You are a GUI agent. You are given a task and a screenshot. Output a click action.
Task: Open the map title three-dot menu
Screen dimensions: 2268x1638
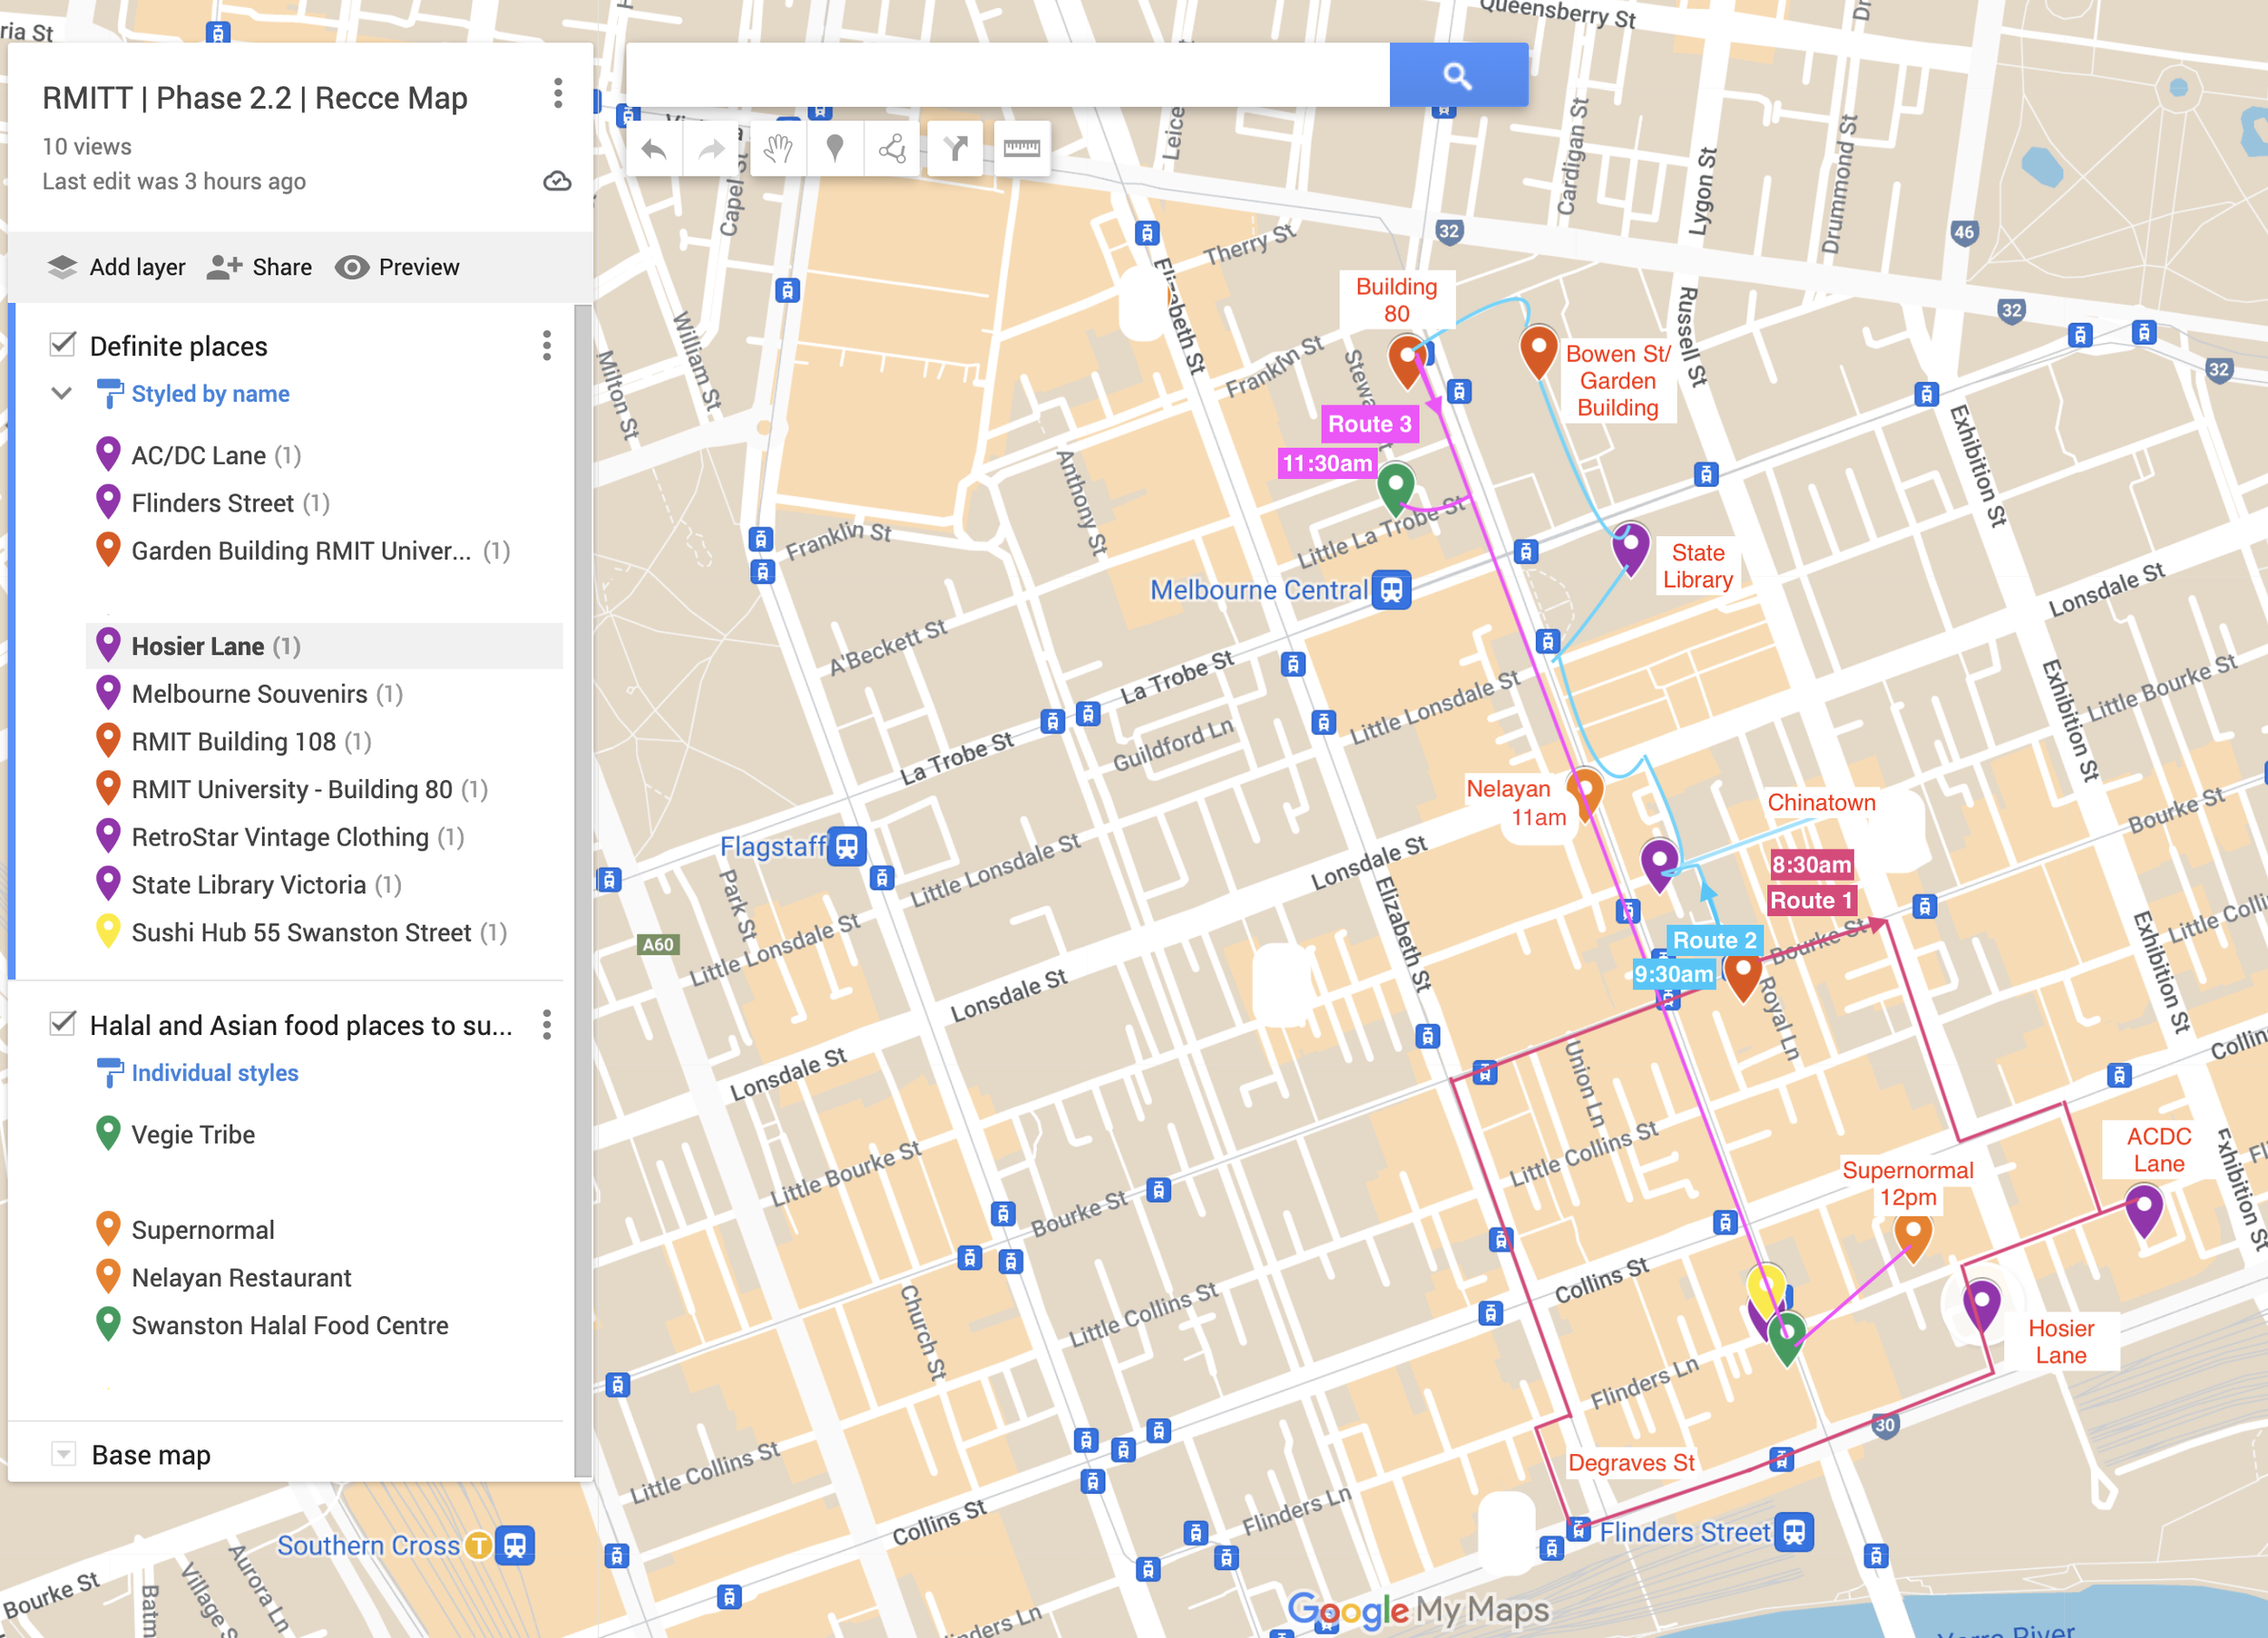point(558,94)
